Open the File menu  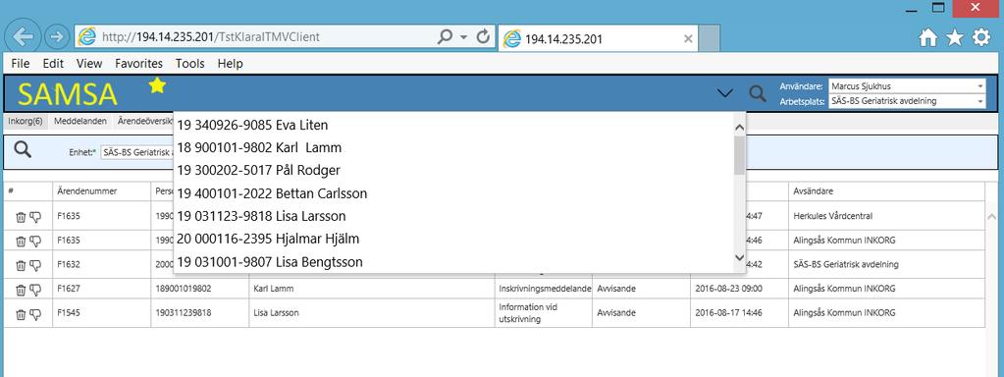[21, 64]
